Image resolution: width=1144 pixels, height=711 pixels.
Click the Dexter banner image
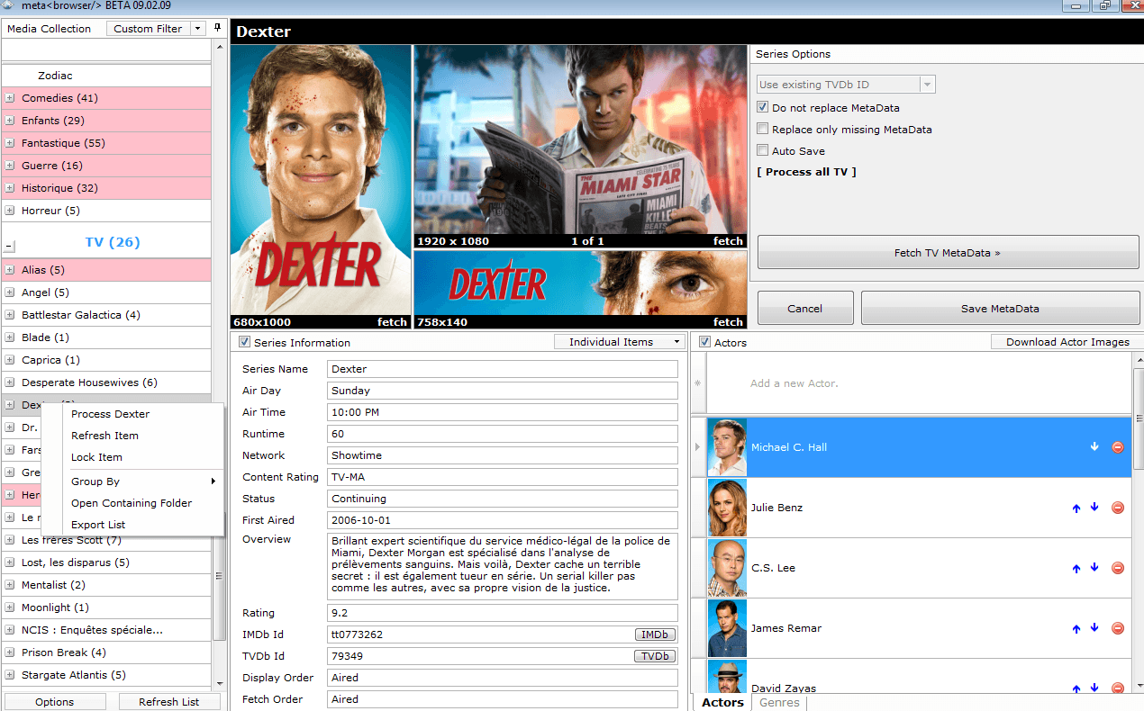coord(580,283)
